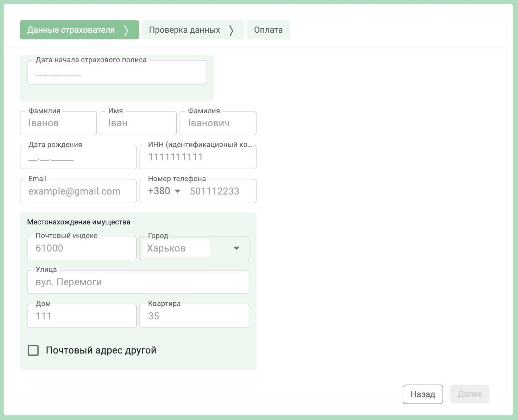Focus the Фамилия field with placeholder Іванов
The height and width of the screenshot is (420, 518).
click(x=58, y=123)
